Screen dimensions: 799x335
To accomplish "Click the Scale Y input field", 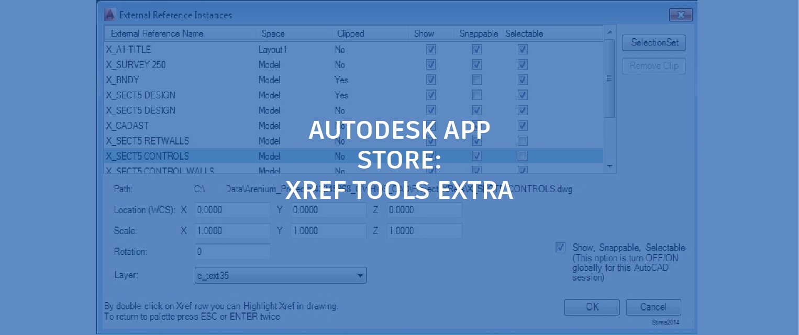I will point(328,231).
